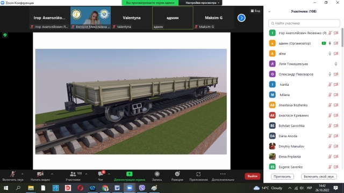Click the Найти участника search field
Screen dimensions: 344x193
coord(304,23)
